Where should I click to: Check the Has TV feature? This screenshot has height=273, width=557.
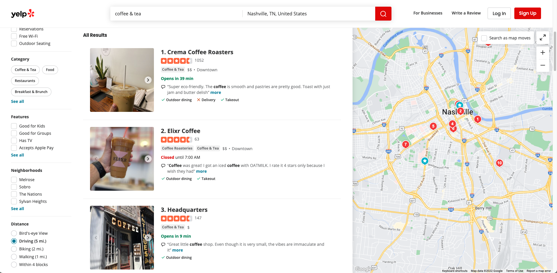click(x=14, y=141)
